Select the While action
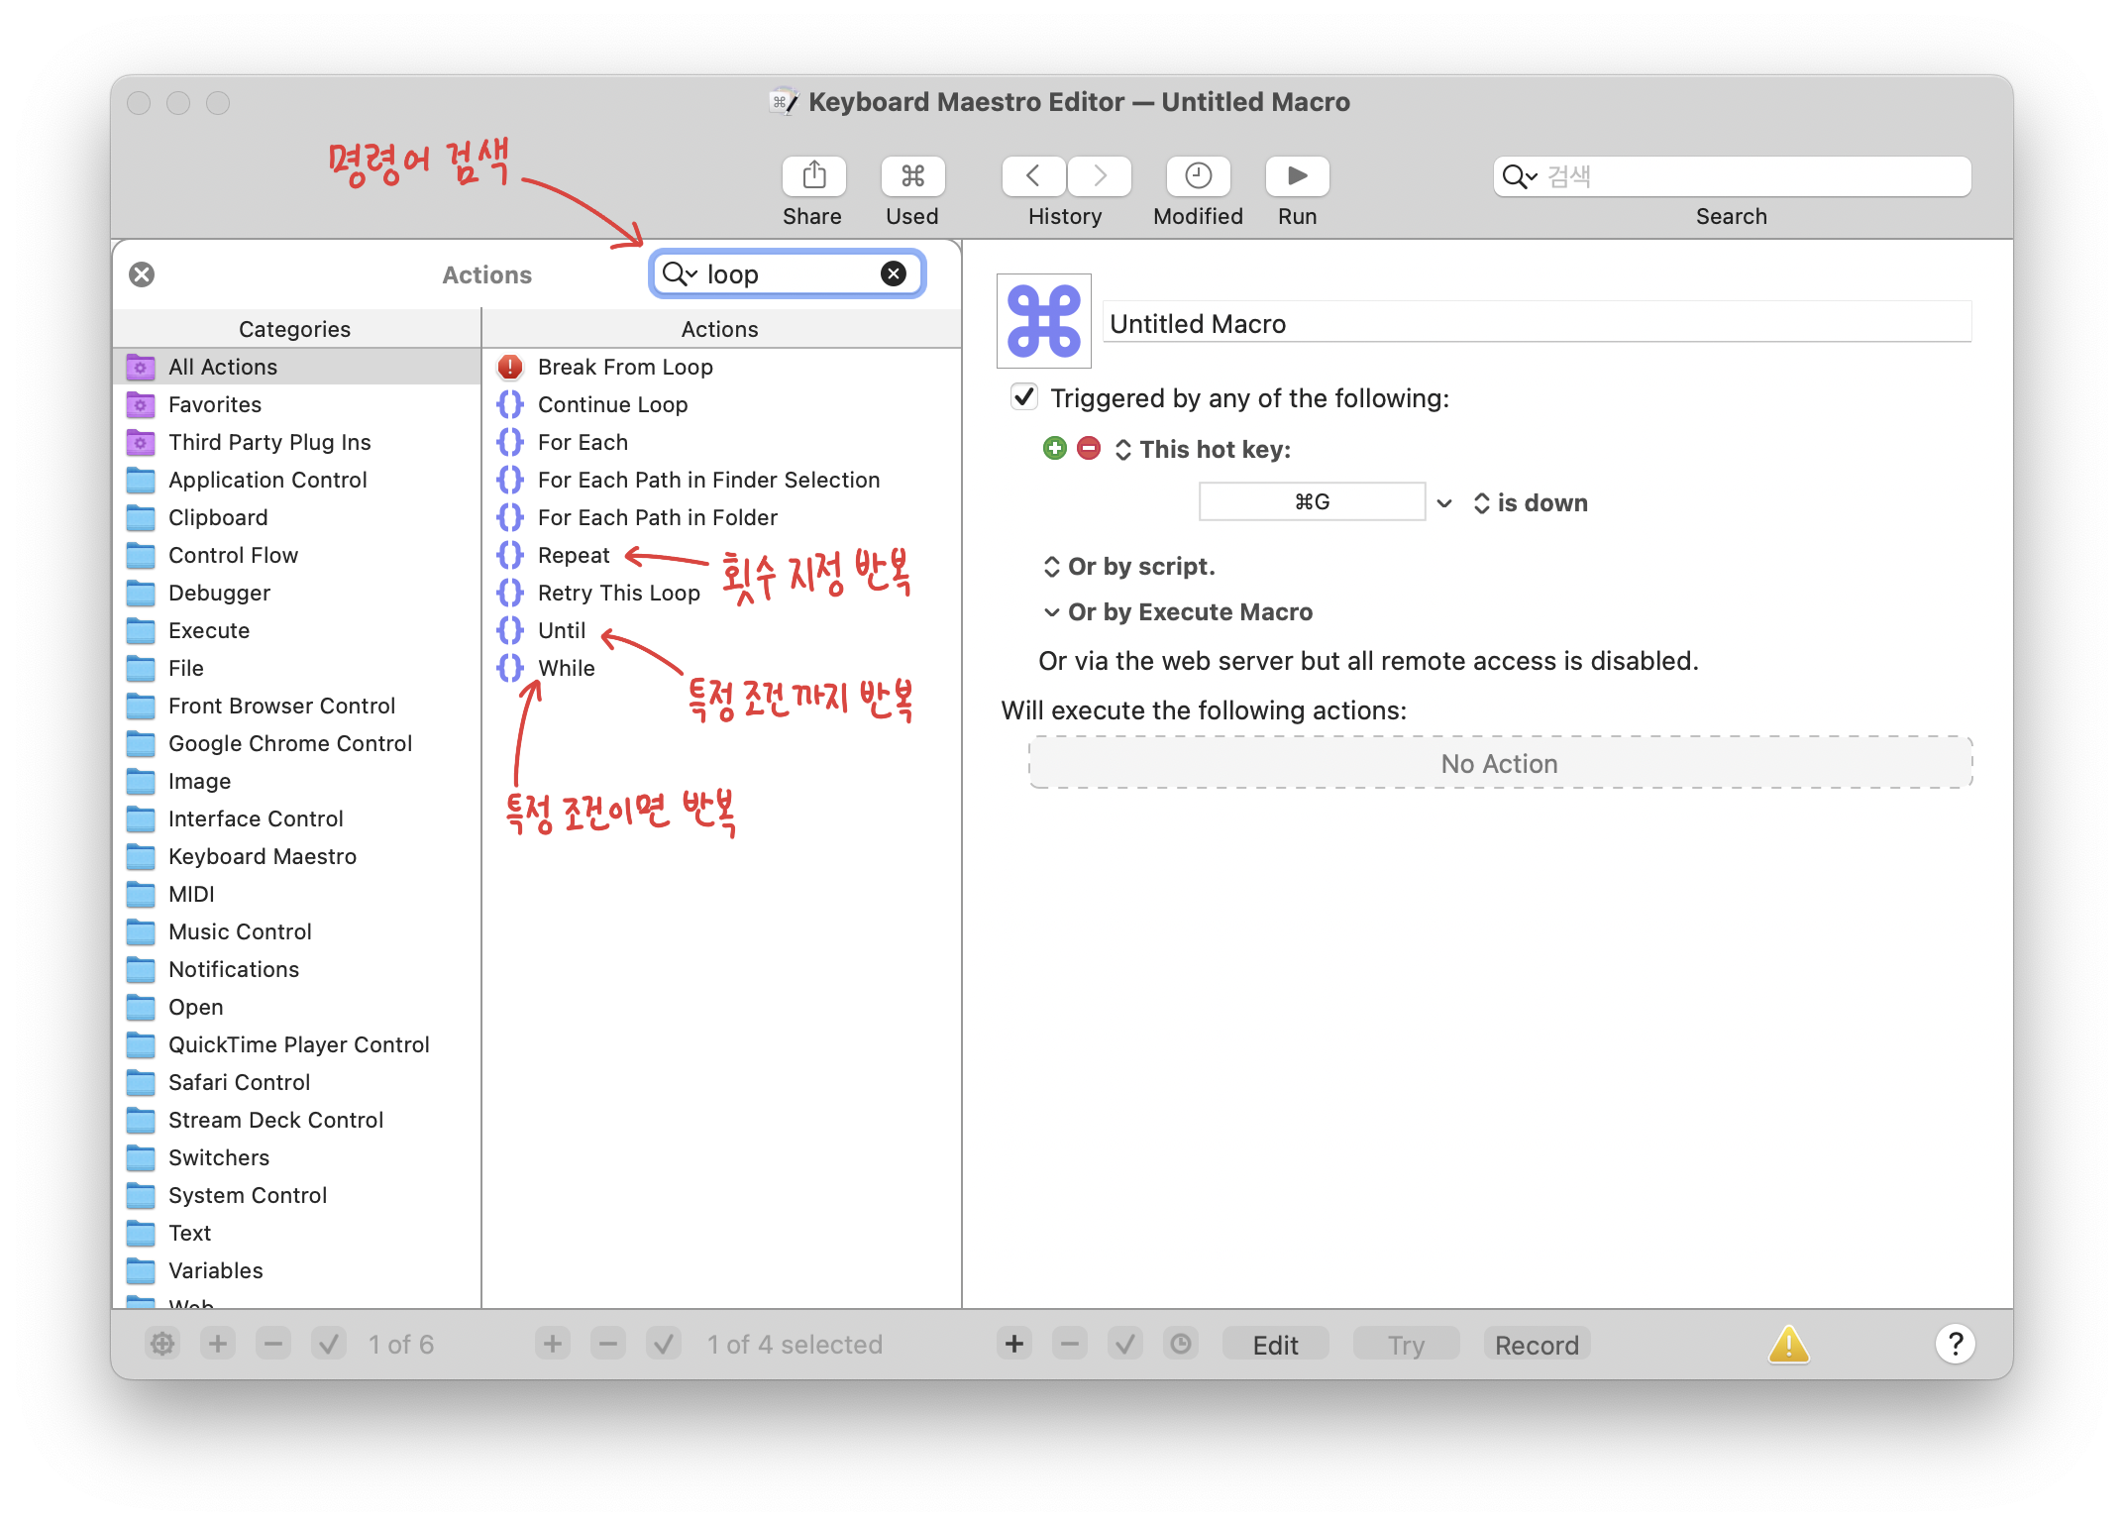 [721, 668]
